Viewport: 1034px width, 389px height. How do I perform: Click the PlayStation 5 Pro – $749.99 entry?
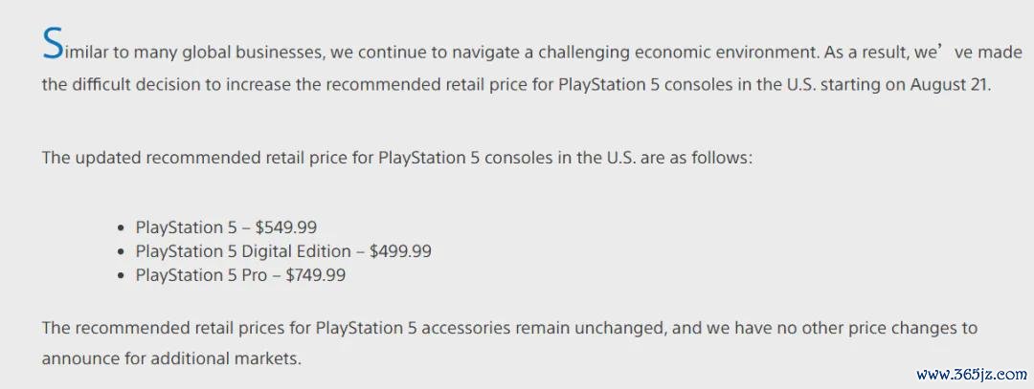click(x=240, y=275)
